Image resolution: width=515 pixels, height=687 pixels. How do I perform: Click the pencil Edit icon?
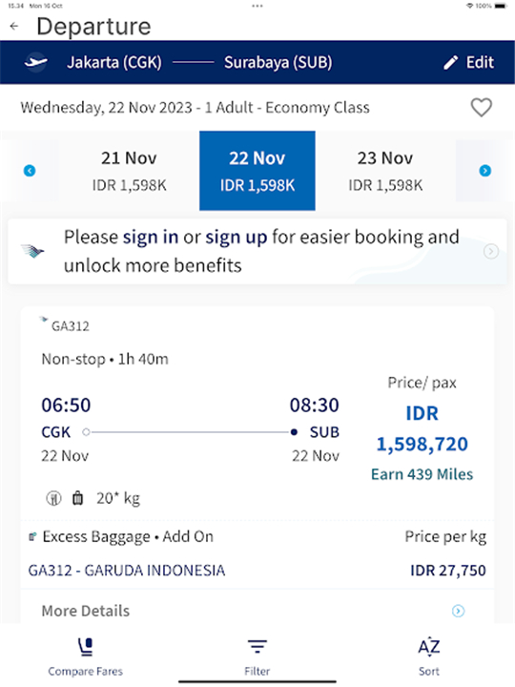[450, 62]
